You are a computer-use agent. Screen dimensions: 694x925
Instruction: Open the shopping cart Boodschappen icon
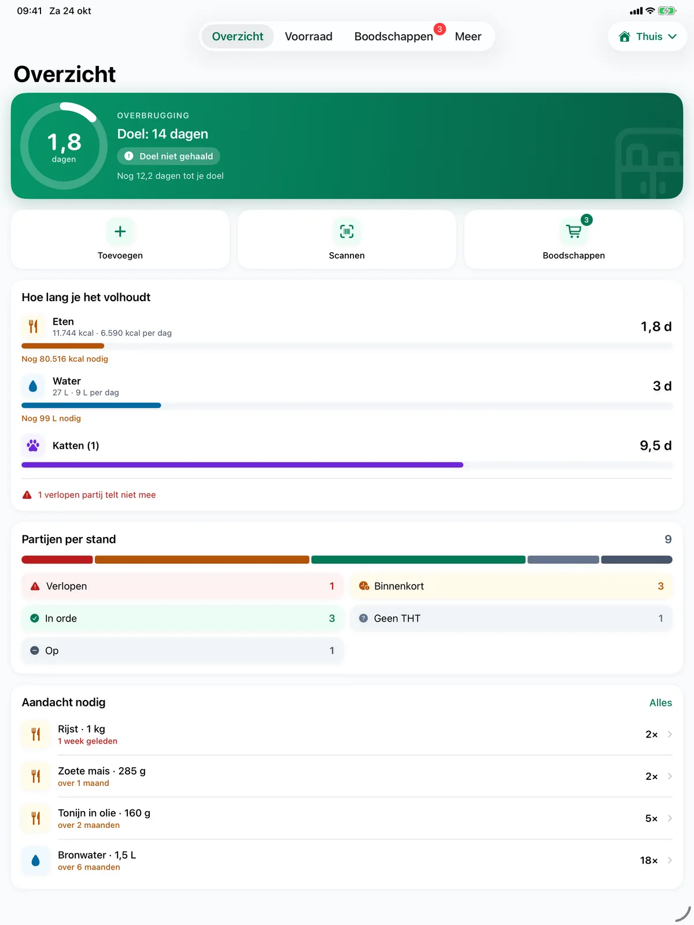pyautogui.click(x=574, y=232)
